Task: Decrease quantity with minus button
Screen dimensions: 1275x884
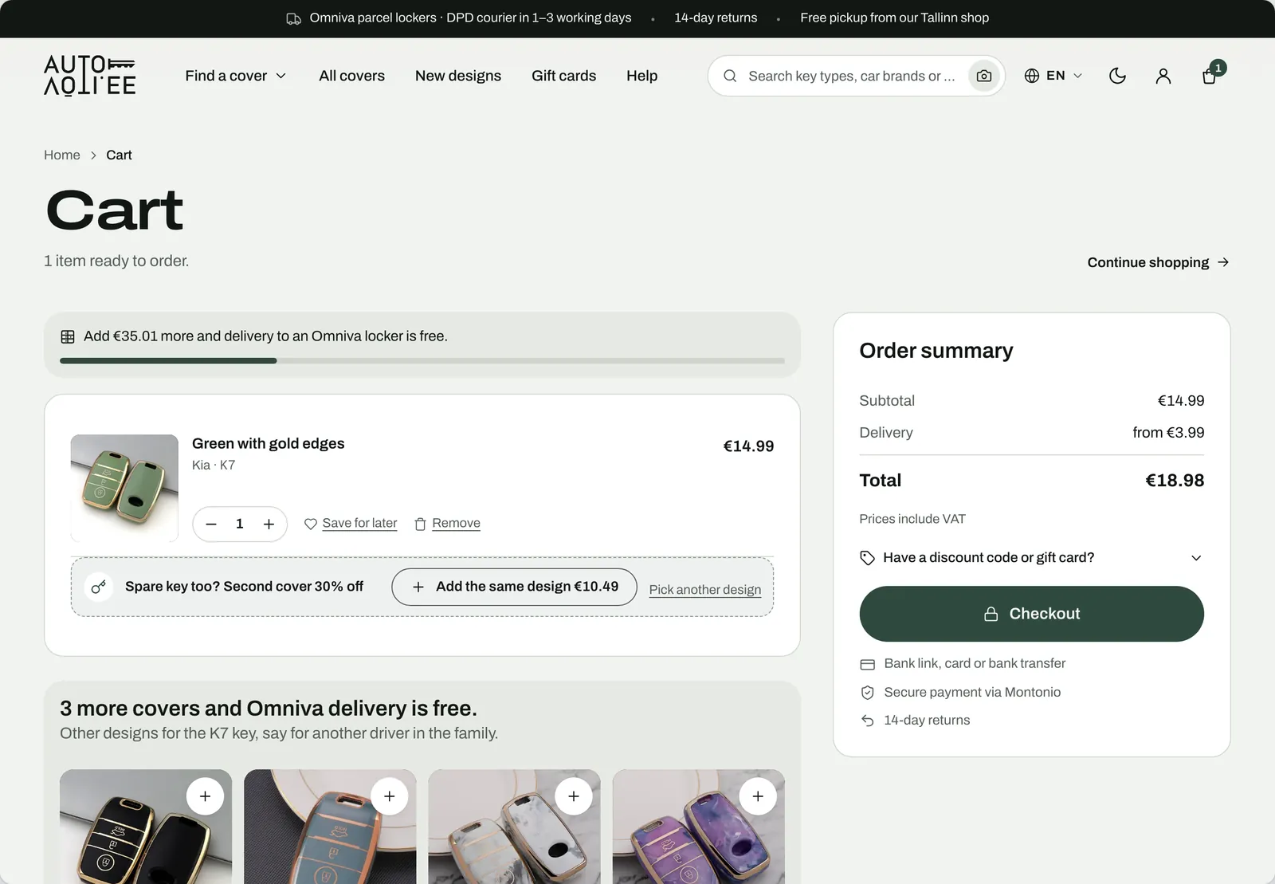Action: (211, 524)
